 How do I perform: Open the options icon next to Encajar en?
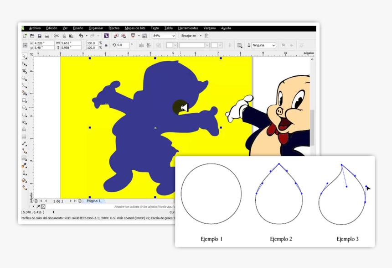206,36
